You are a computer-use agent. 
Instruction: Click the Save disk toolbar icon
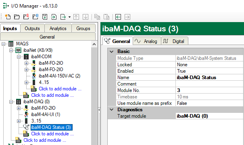45,17
